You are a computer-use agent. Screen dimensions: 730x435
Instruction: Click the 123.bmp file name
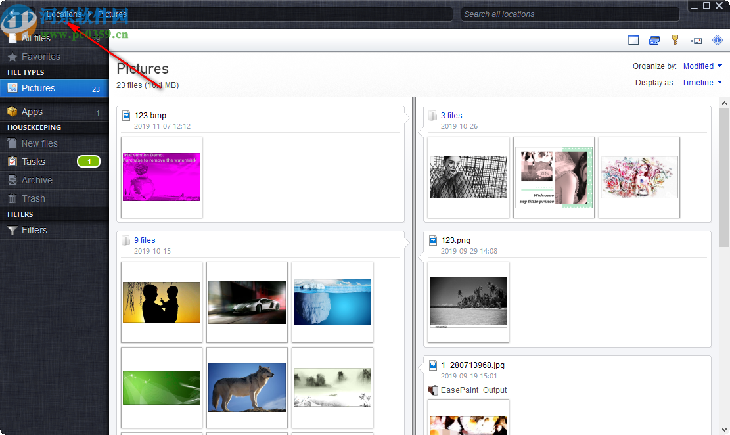(x=150, y=116)
